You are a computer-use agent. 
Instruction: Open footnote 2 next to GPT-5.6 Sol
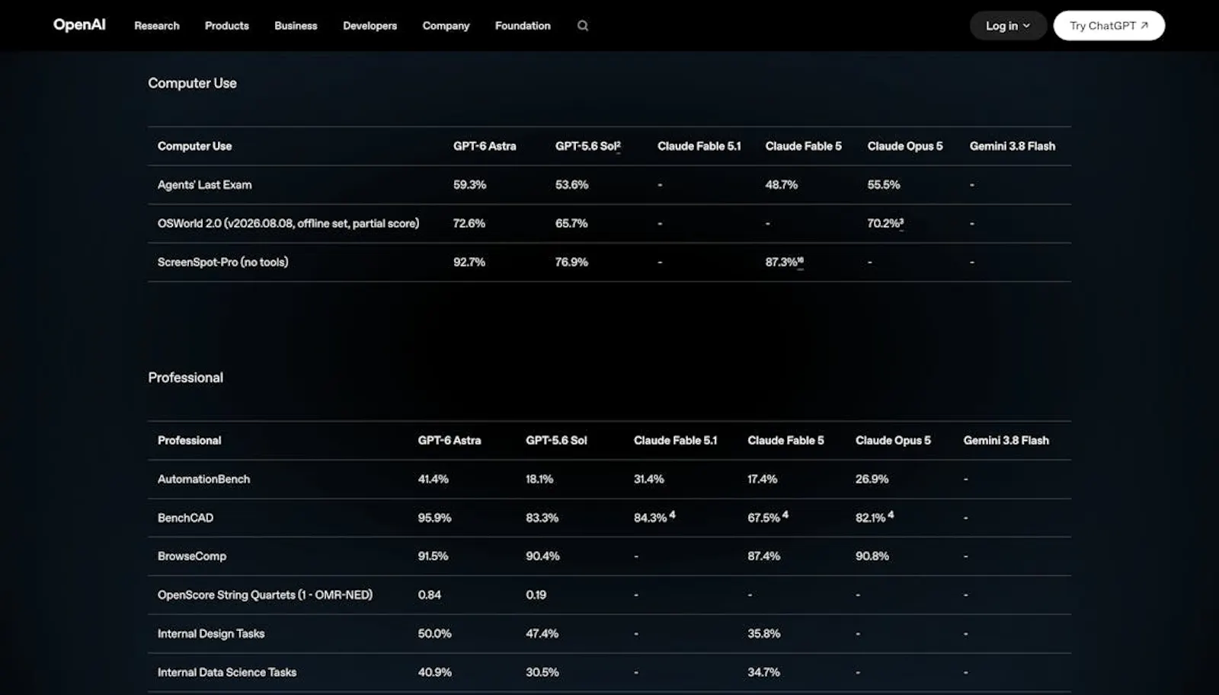[618, 145]
